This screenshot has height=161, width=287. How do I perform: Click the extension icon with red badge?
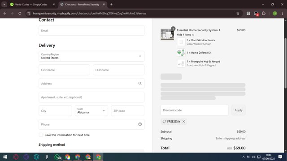coord(256,13)
